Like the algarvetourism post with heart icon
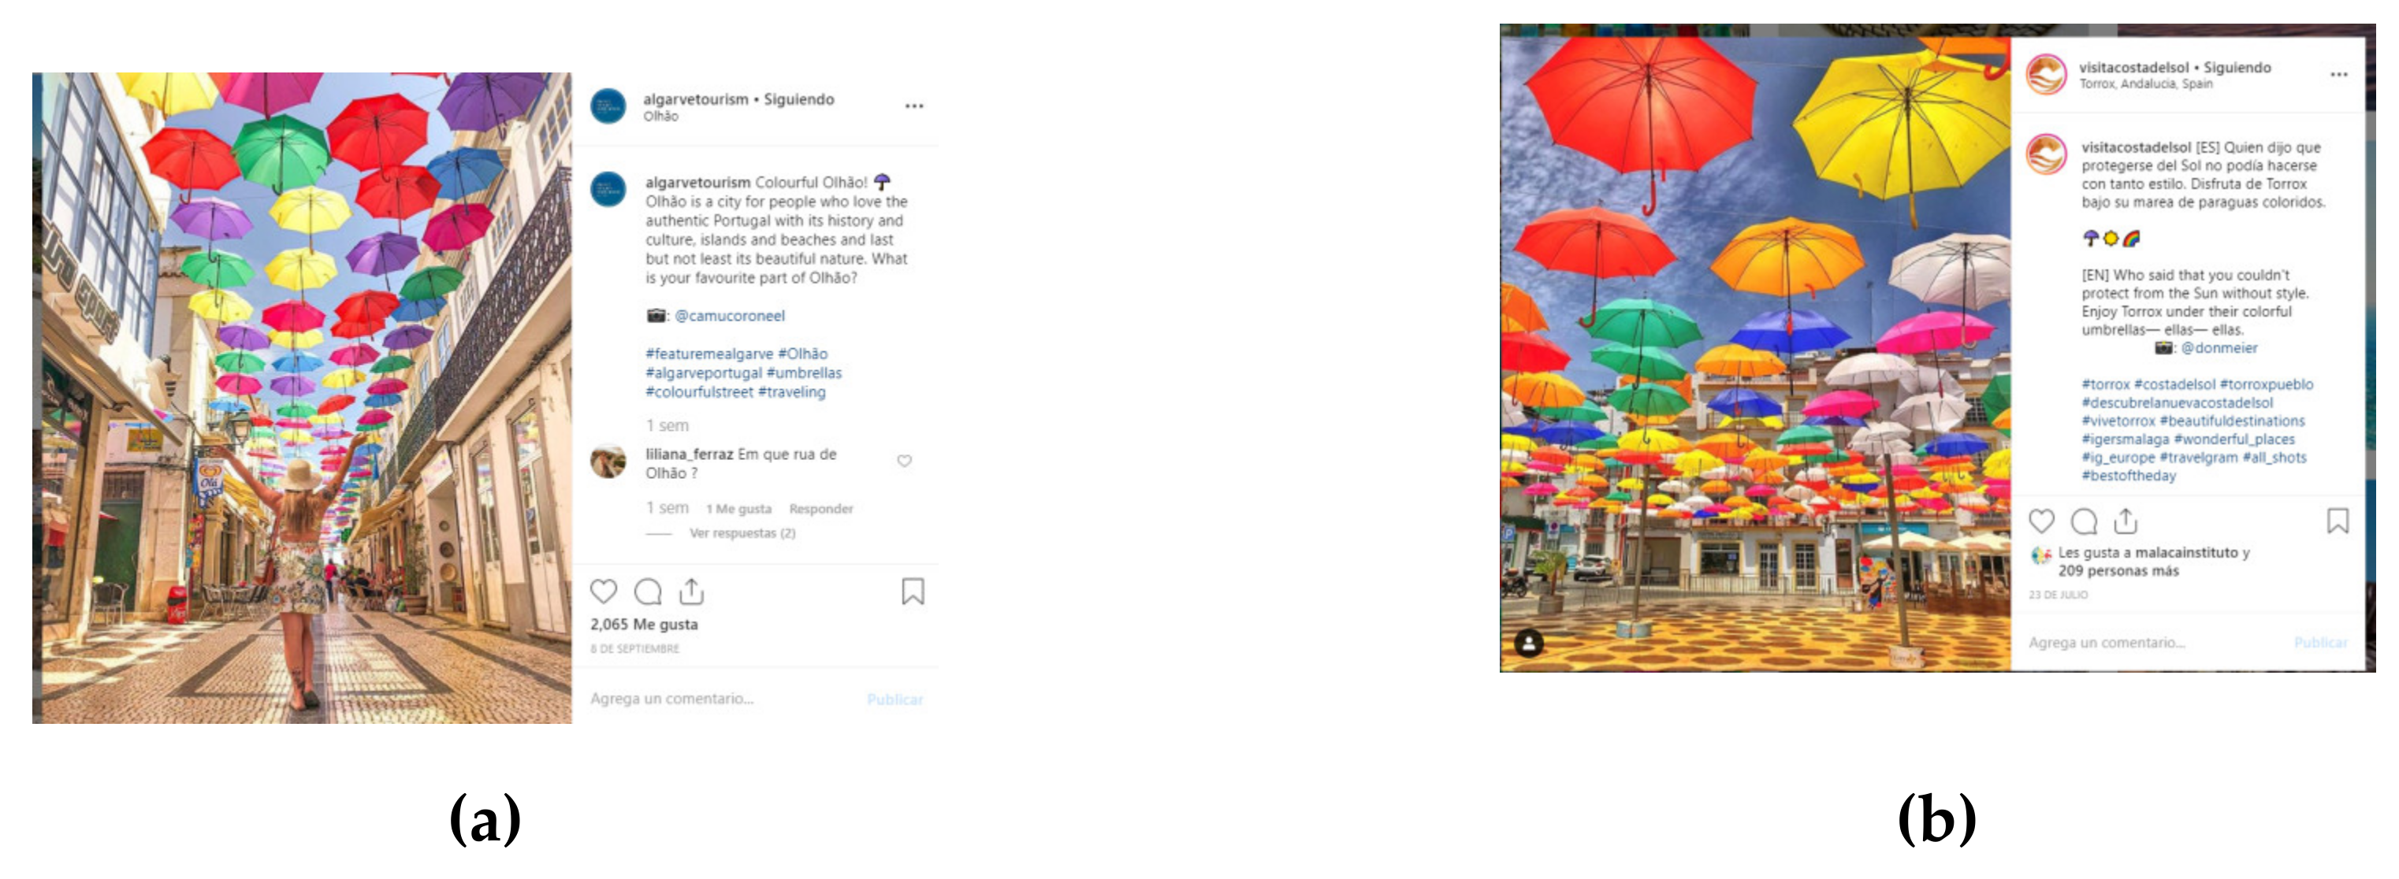2399x879 pixels. (x=604, y=592)
